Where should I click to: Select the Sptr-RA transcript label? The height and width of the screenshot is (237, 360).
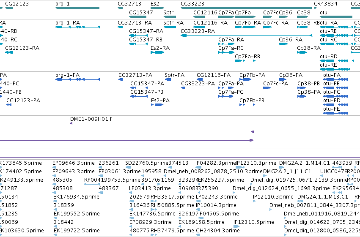173,23
